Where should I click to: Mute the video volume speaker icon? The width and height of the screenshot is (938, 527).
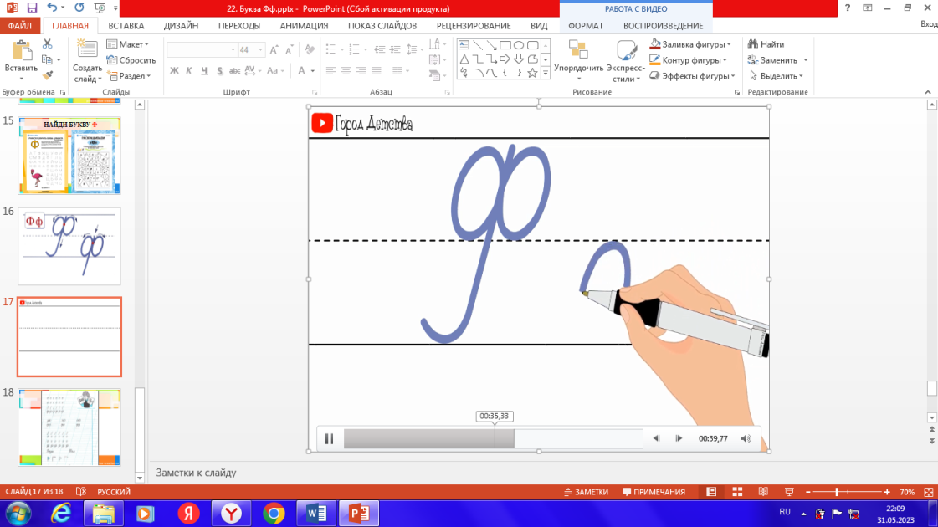(746, 438)
